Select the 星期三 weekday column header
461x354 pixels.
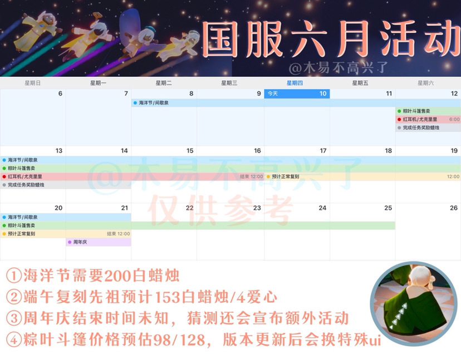click(x=229, y=83)
